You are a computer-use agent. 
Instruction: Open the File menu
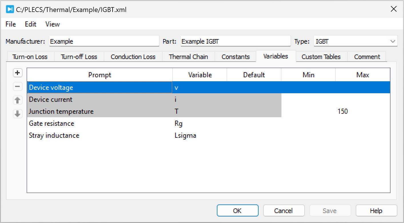tap(11, 24)
